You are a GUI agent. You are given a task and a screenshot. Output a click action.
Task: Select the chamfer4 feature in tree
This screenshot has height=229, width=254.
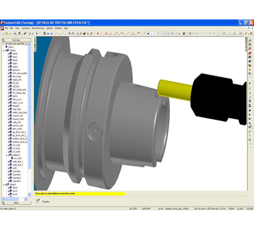17,181
